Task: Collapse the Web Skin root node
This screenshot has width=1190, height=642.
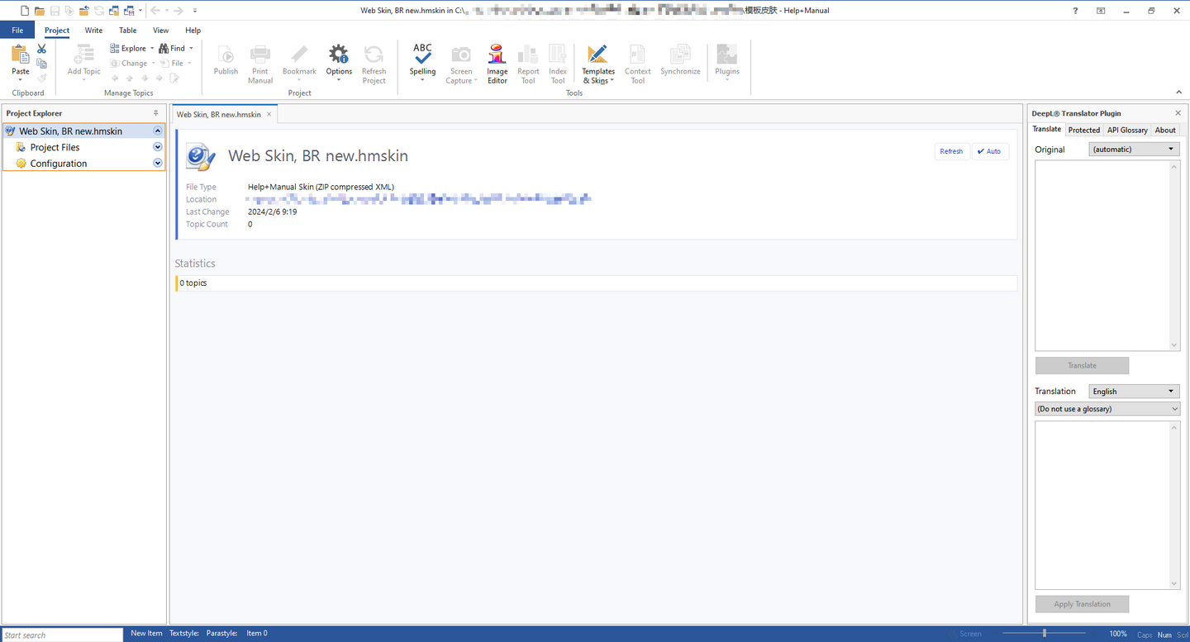Action: [158, 131]
